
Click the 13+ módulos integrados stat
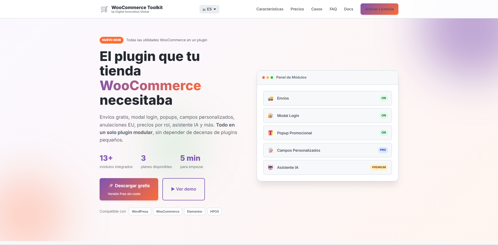tap(116, 162)
